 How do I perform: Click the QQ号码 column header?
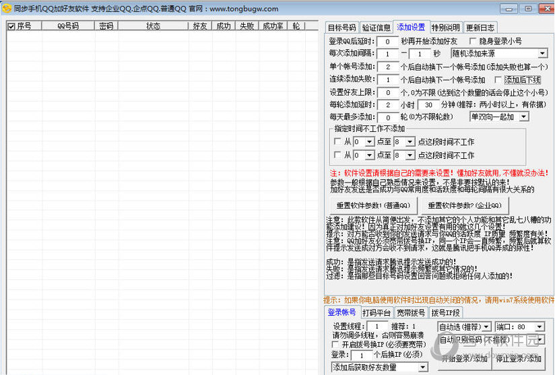68,26
